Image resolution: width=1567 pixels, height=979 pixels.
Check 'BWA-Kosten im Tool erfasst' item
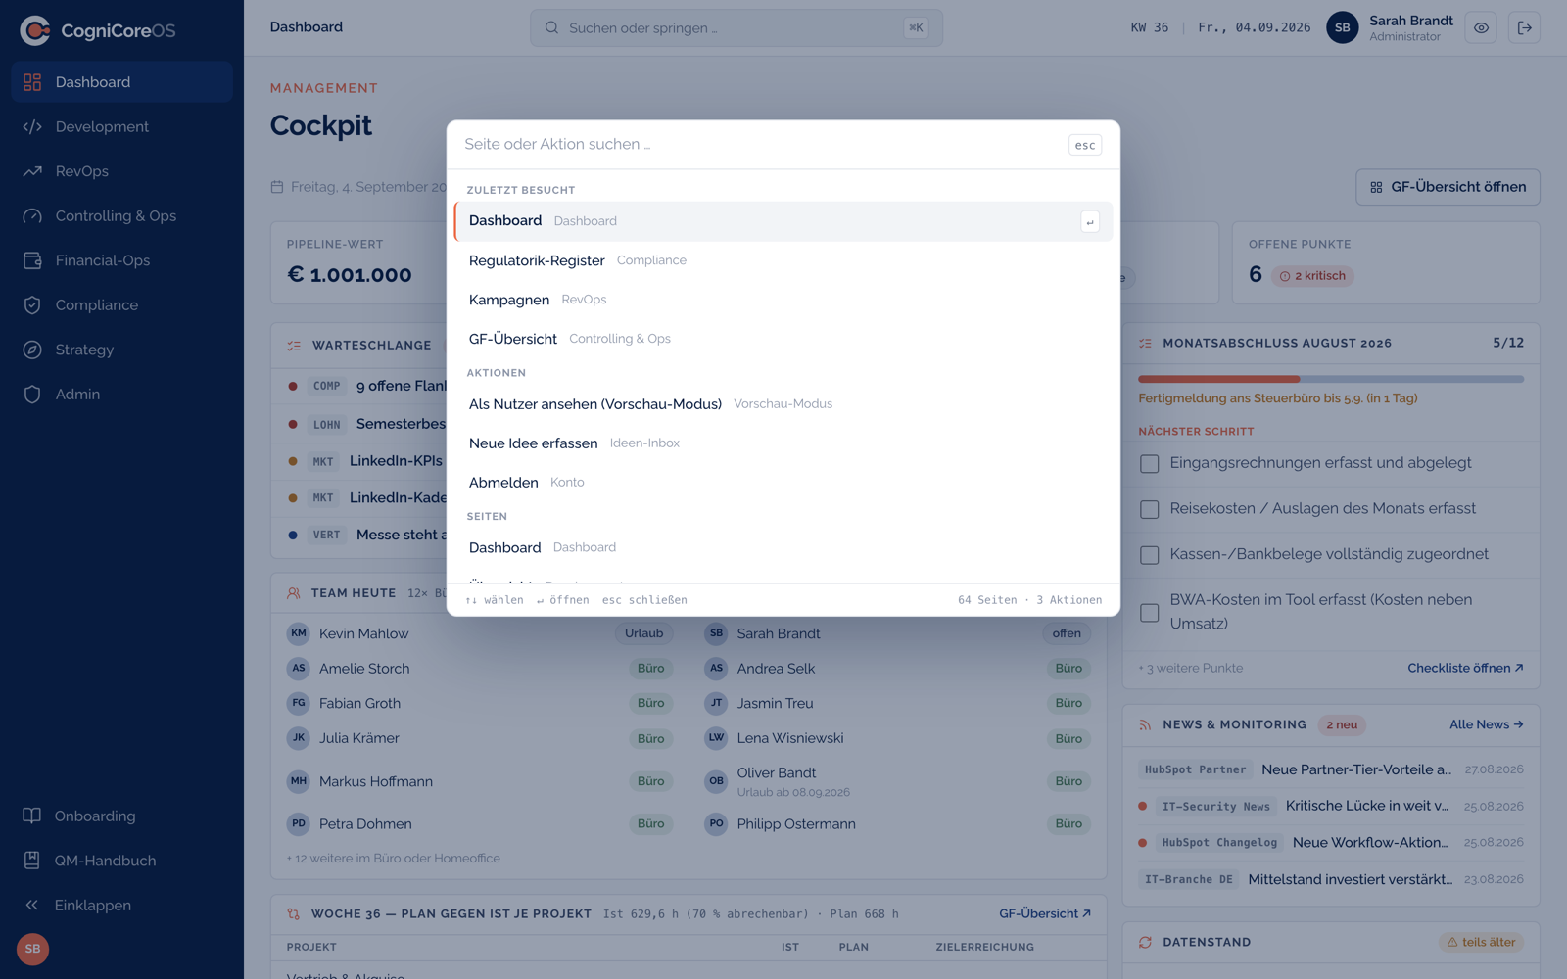[x=1150, y=613]
